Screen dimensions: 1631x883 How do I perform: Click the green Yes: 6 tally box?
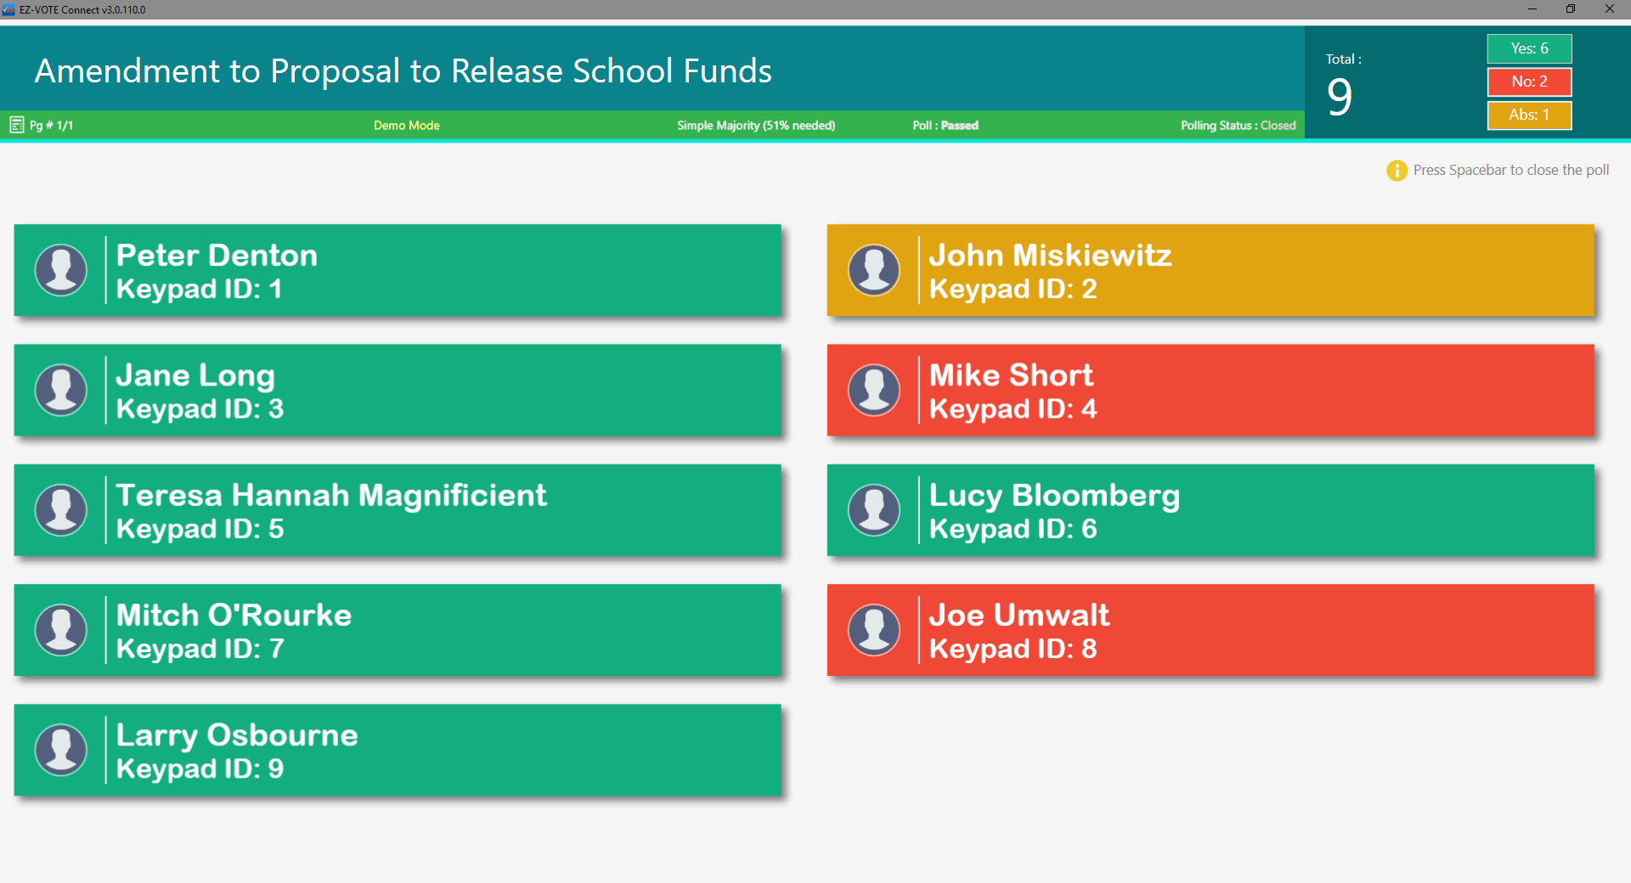(1529, 48)
